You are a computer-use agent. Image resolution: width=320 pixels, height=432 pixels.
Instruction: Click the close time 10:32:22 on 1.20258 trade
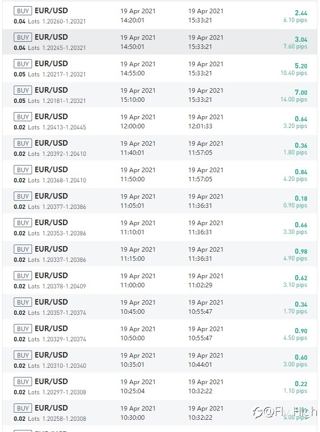(200, 417)
